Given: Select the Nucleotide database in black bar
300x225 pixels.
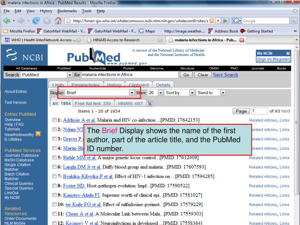Looking at the screenshot, I should click(97, 68).
